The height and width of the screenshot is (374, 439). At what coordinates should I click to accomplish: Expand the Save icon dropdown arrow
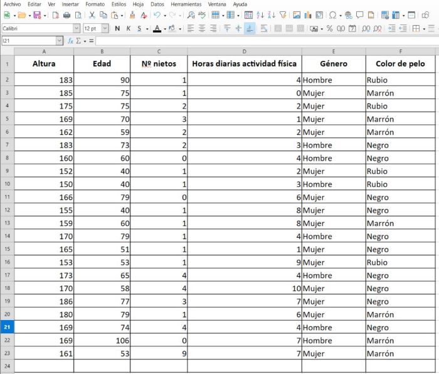[x=45, y=16]
